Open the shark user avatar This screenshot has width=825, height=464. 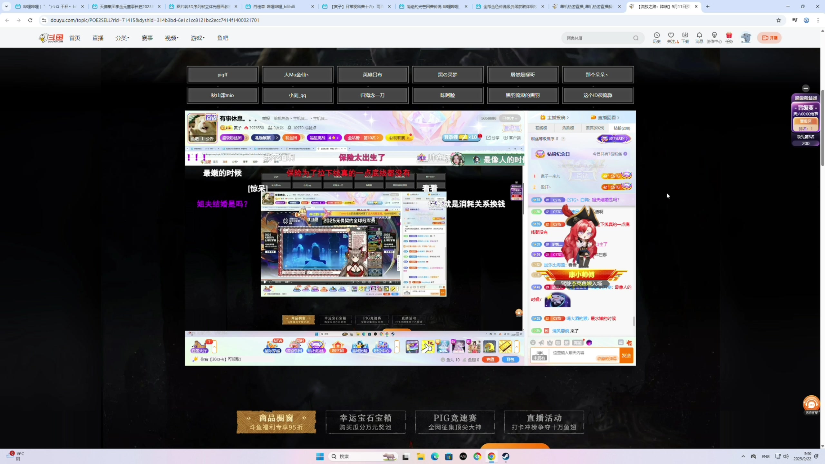[746, 38]
